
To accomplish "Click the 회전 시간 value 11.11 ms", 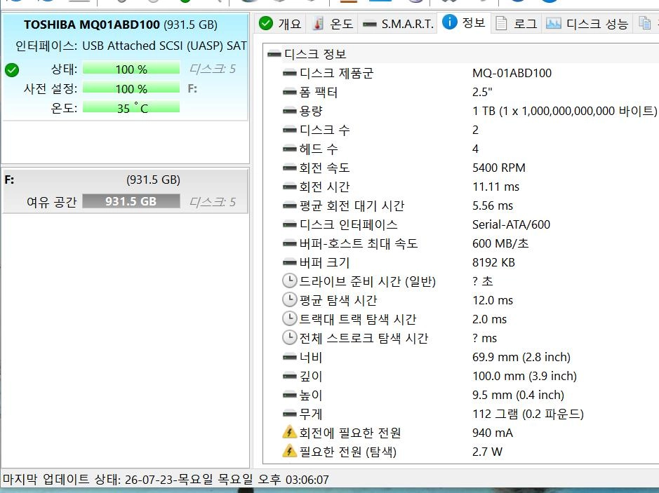I will (x=495, y=187).
